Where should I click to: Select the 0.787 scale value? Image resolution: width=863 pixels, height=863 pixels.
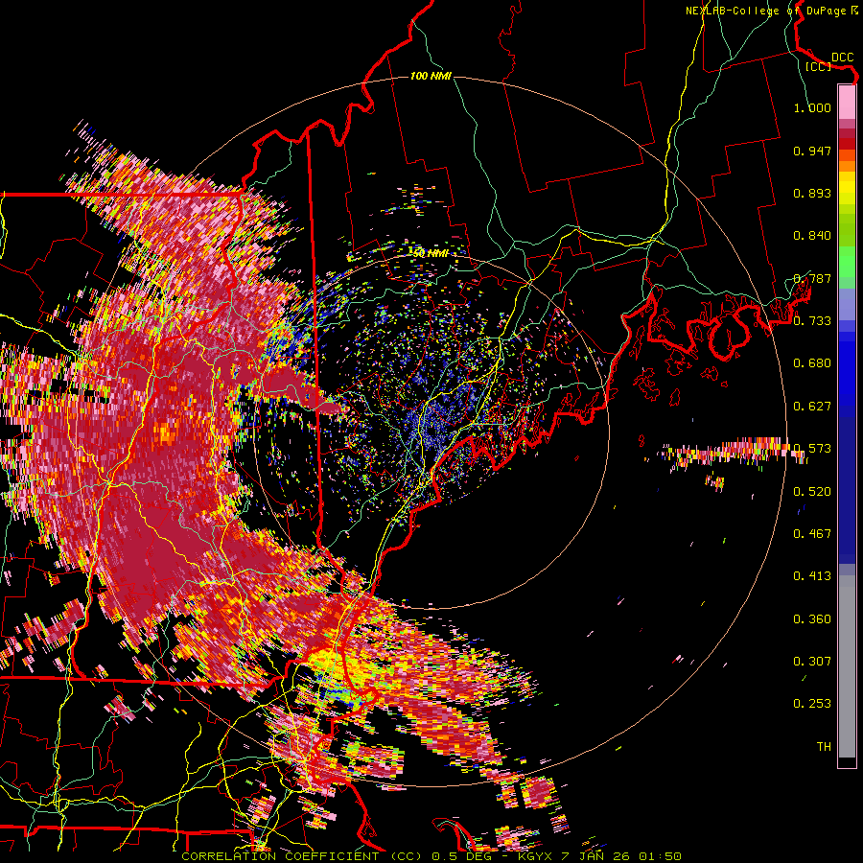tap(812, 278)
